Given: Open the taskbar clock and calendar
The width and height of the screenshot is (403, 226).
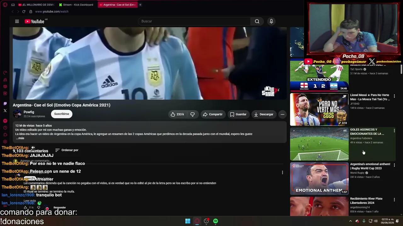Looking at the screenshot, I should pos(387,221).
